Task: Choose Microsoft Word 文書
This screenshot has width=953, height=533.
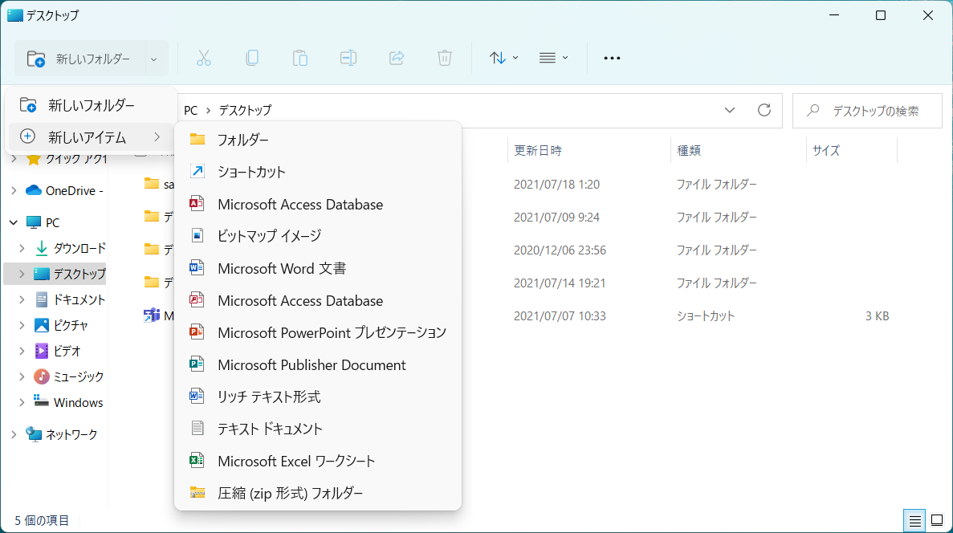Action: [x=318, y=268]
